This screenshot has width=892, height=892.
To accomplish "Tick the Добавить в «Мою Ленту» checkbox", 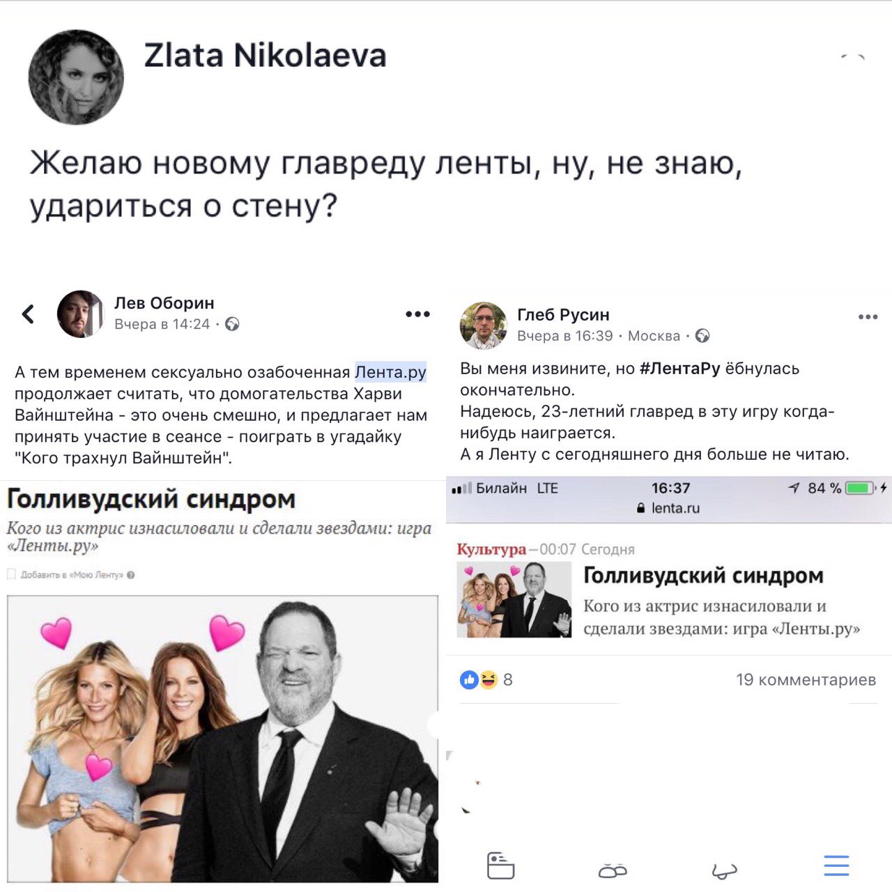I will click(11, 574).
